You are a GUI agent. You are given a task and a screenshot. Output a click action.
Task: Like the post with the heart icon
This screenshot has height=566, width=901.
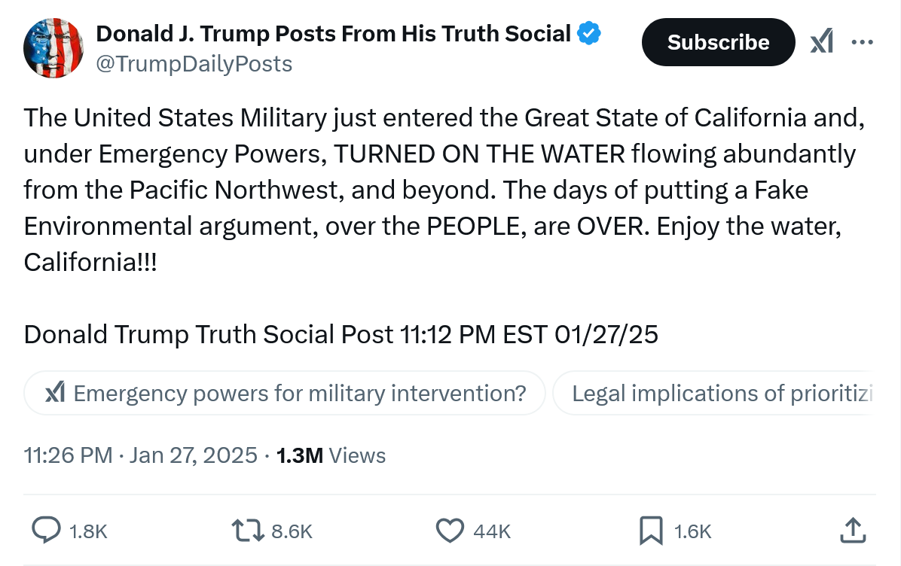coord(450,530)
